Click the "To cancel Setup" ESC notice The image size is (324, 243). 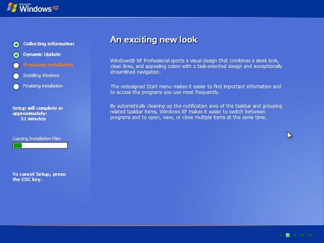(x=39, y=177)
